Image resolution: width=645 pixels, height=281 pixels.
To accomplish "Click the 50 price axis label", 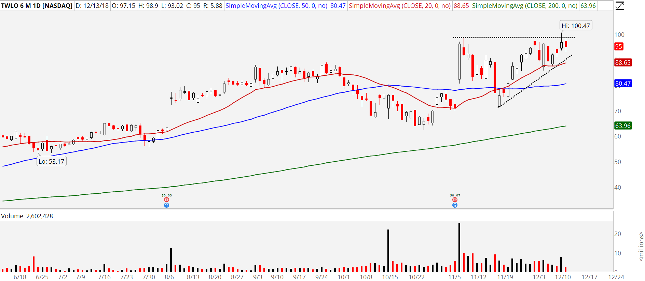I will pos(618,162).
